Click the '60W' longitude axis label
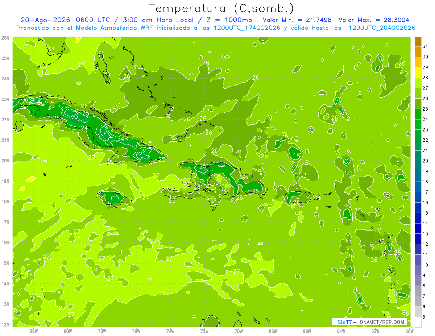The height and width of the screenshot is (336, 435). click(409, 331)
